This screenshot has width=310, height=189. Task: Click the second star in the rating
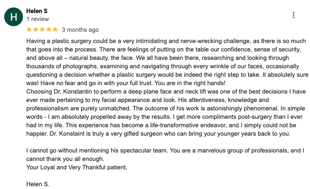coord(36,29)
